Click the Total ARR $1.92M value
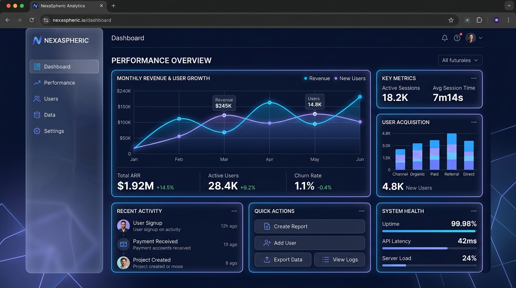516x288 pixels. click(135, 186)
